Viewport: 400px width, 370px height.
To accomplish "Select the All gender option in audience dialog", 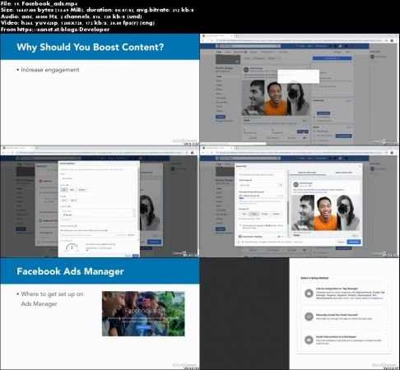I will coord(64,190).
